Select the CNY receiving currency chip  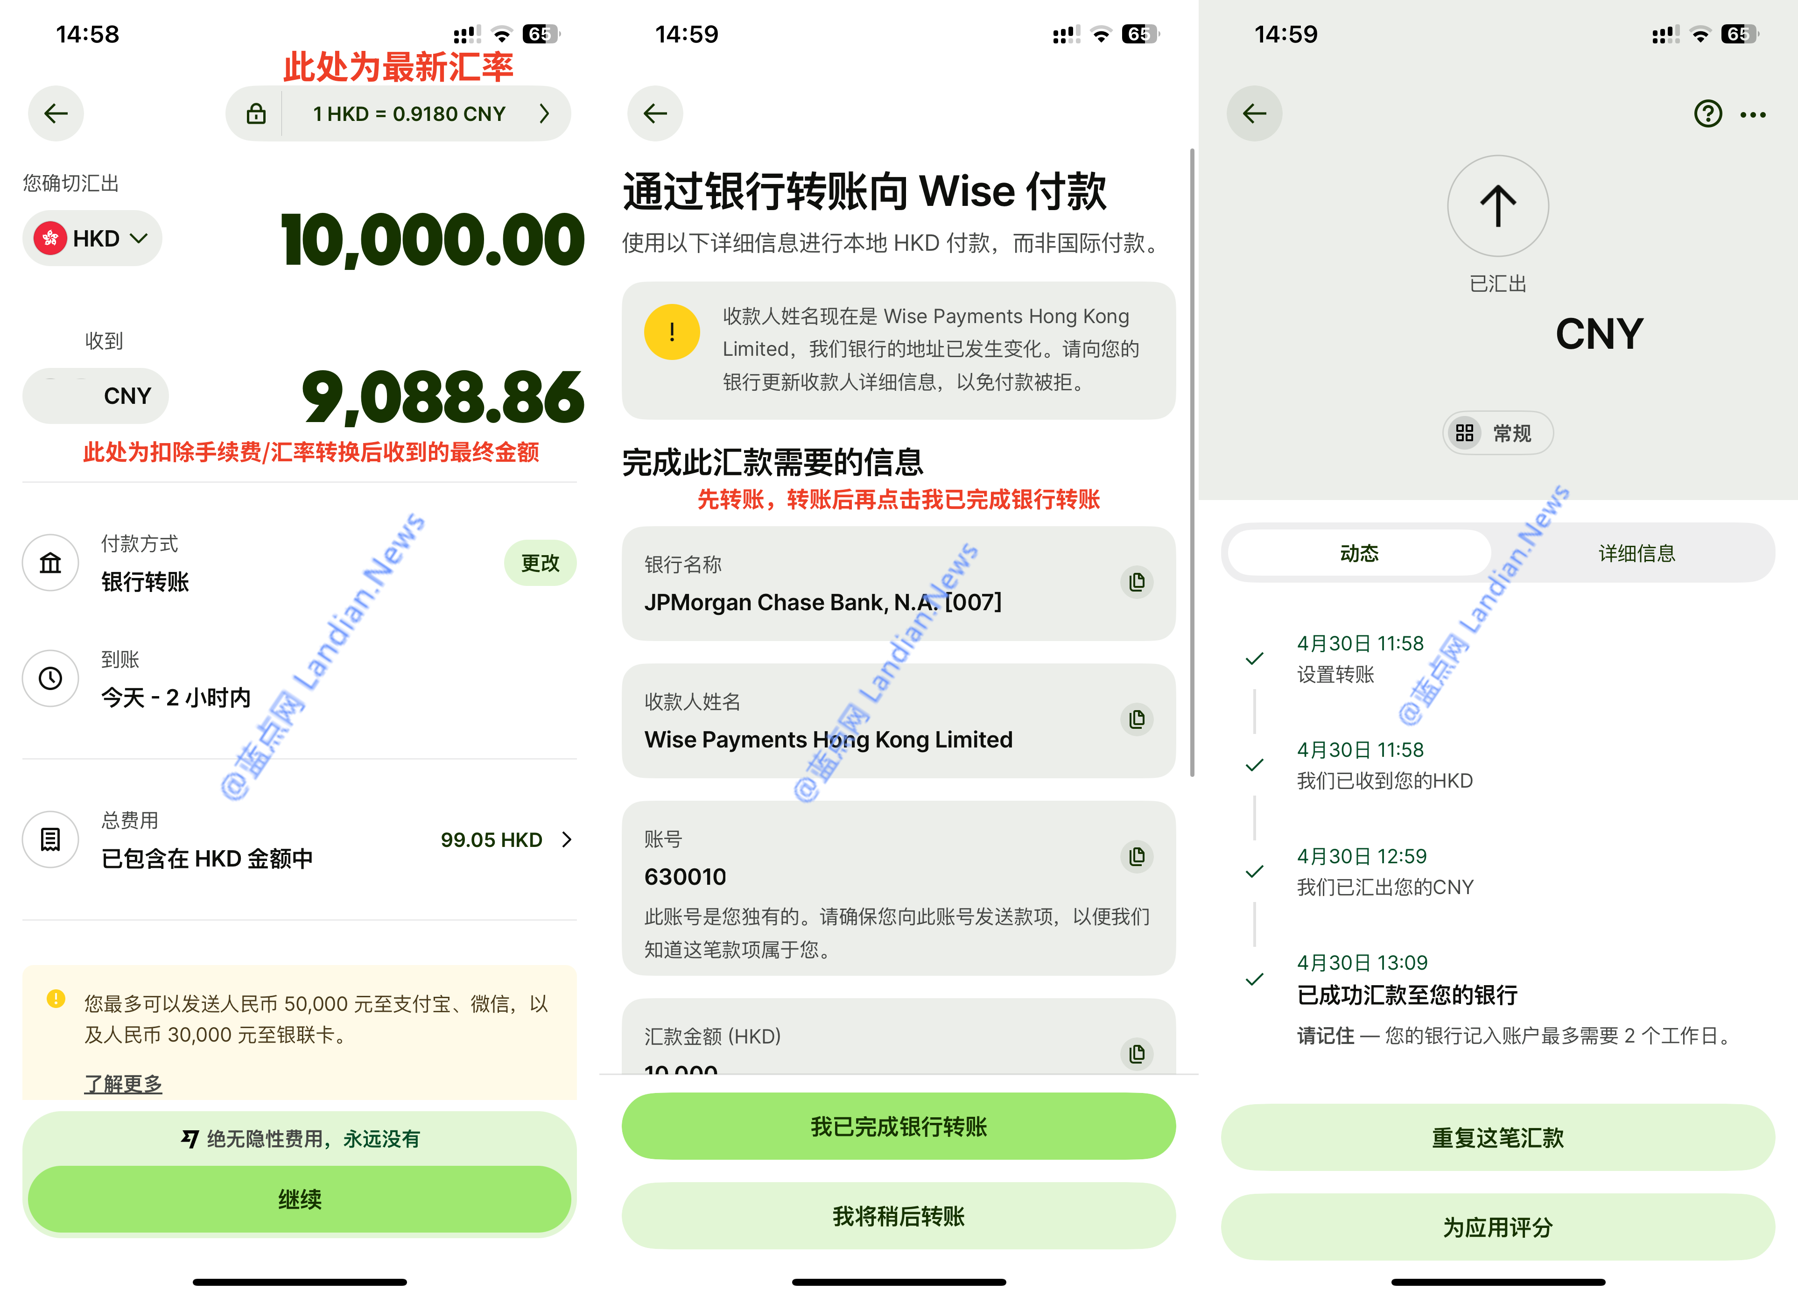click(x=96, y=395)
